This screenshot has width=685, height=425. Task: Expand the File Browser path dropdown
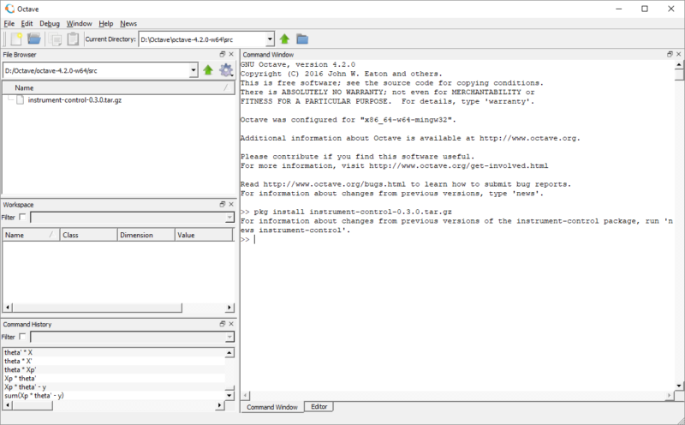pos(194,70)
